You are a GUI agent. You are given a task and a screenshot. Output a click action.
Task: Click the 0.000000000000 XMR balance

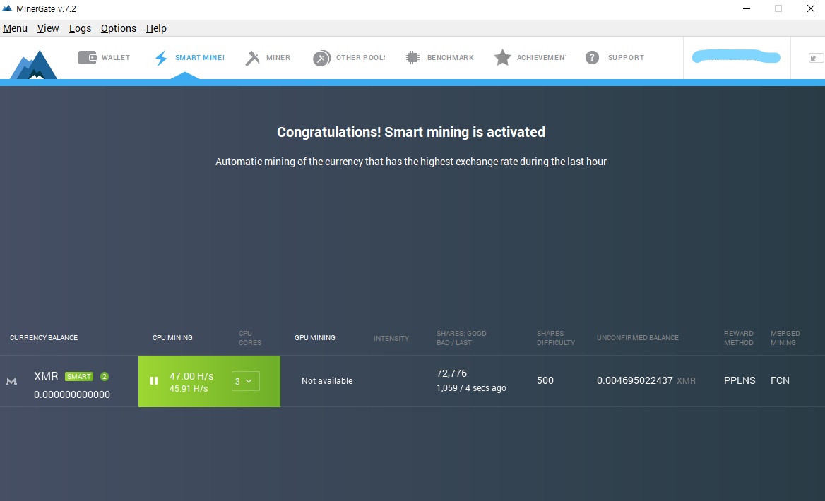(72, 395)
